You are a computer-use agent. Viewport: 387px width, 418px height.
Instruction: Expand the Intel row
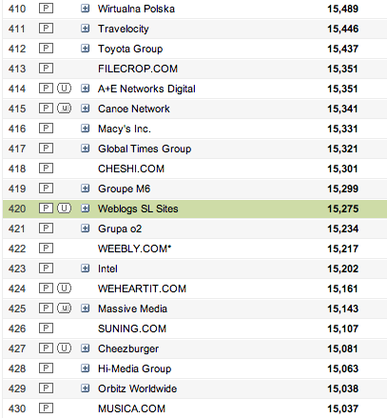(x=85, y=269)
